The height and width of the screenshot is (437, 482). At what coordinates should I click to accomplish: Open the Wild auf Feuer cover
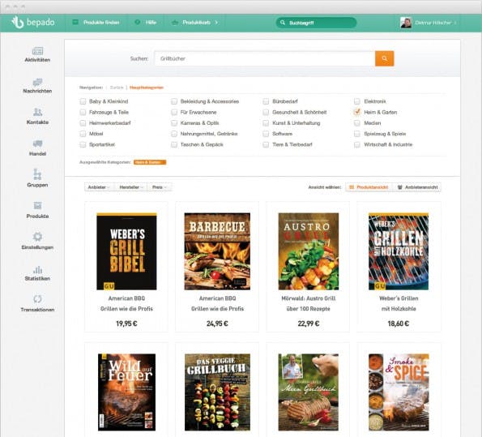126,392
